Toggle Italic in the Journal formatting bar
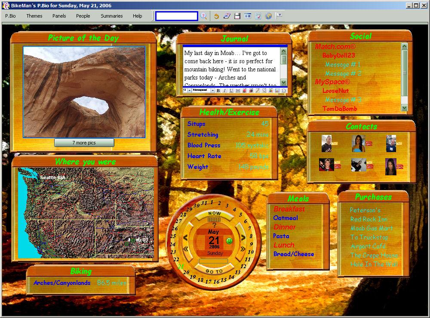The height and width of the screenshot is (318, 430). click(224, 91)
